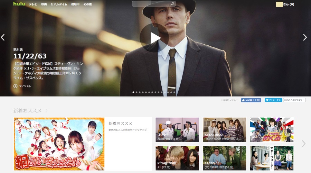Screen dimensions: 311x173
Task: Click the hulu logo
Action: click(x=19, y=3)
